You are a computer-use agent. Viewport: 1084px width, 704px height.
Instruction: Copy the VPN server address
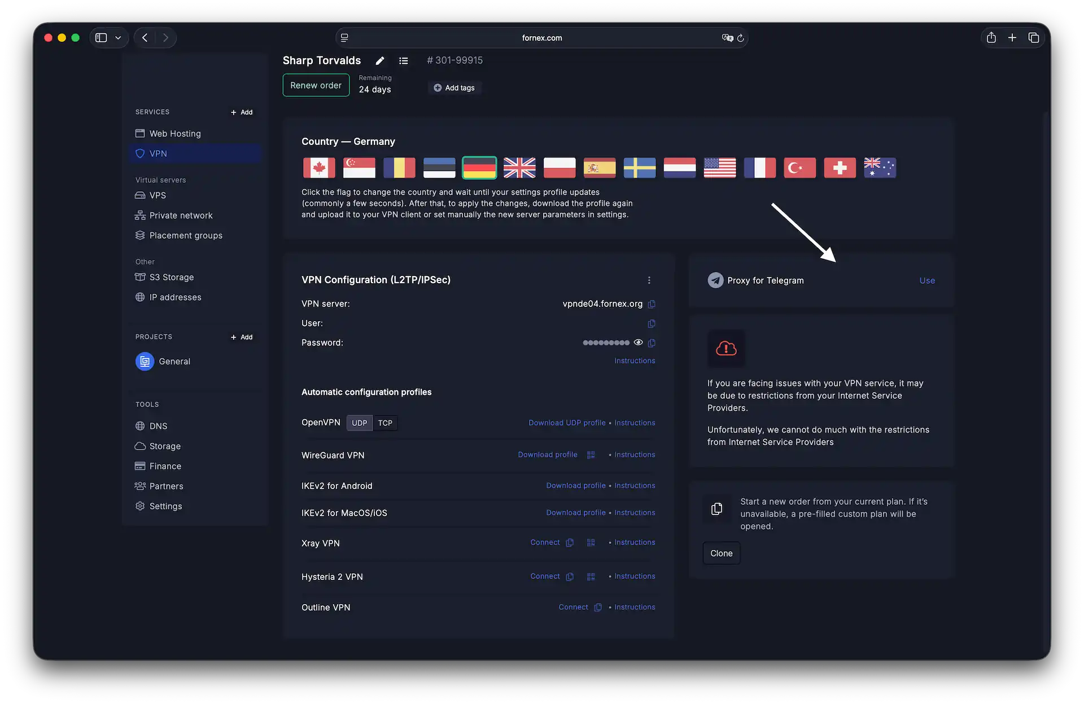point(652,304)
